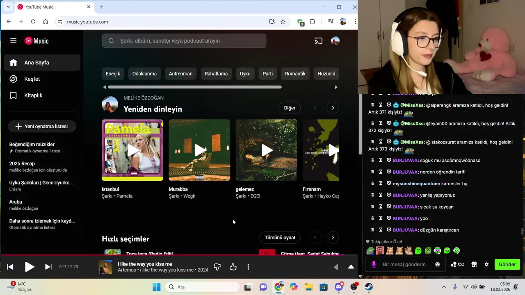Close the YouTube Music tab
The width and height of the screenshot is (525, 295).
coord(89,7)
